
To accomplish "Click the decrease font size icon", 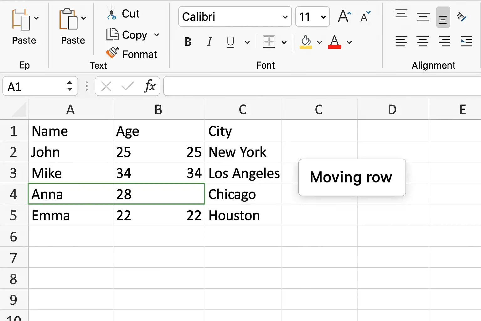I will coord(365,16).
